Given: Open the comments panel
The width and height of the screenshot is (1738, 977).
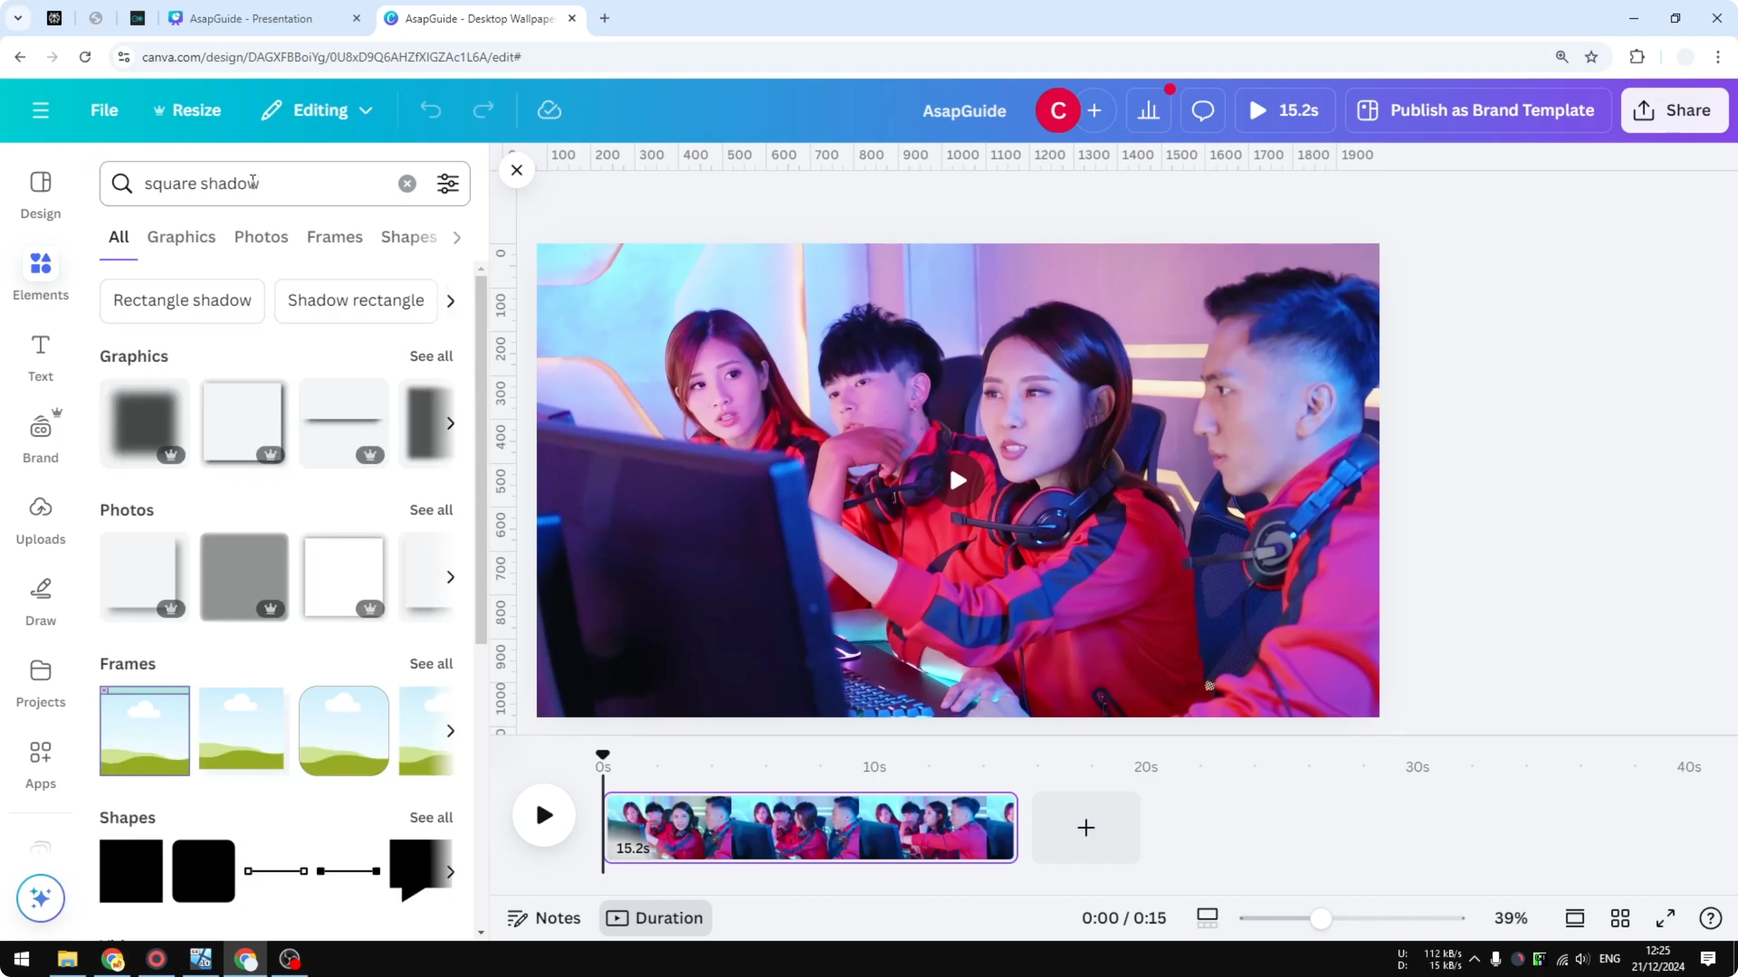Looking at the screenshot, I should 1202,110.
